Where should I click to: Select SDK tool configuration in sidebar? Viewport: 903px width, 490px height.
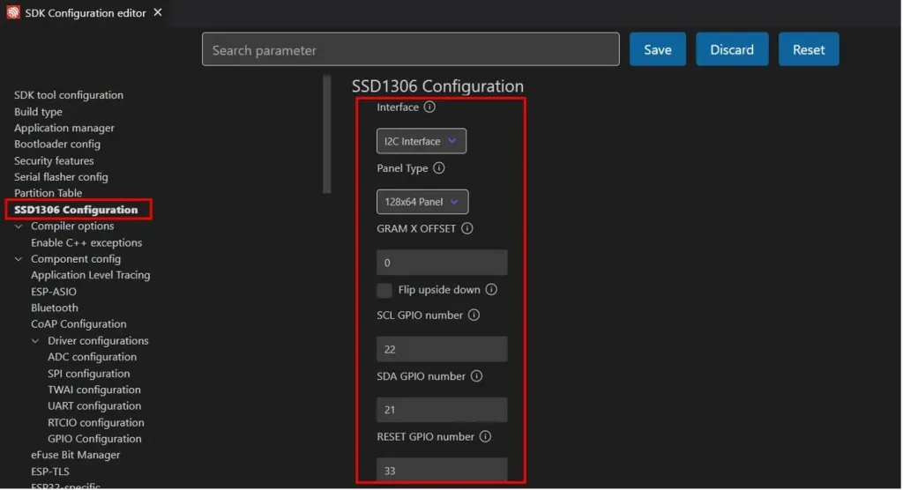click(69, 95)
